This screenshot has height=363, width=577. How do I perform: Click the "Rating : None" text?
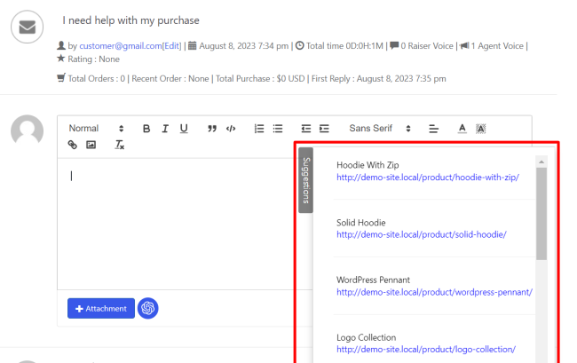[x=93, y=59]
